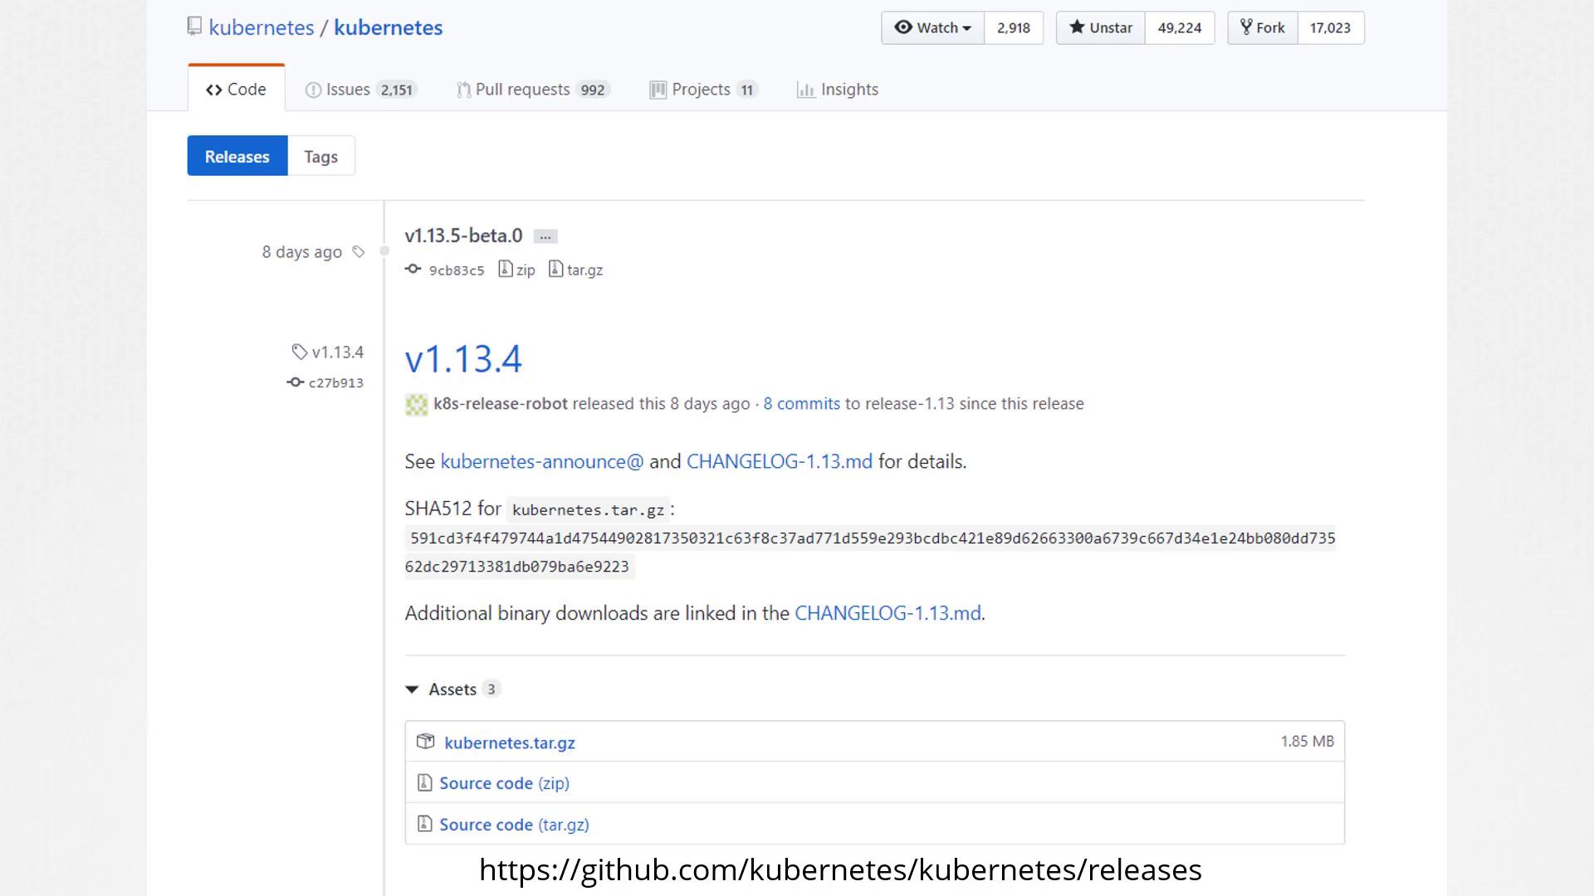Click the tag icon beside v1.13.4

[299, 352]
